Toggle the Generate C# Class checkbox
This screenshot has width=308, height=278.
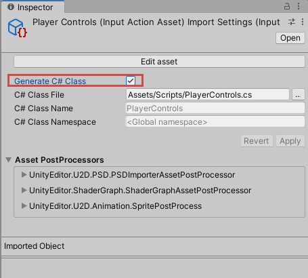(131, 81)
